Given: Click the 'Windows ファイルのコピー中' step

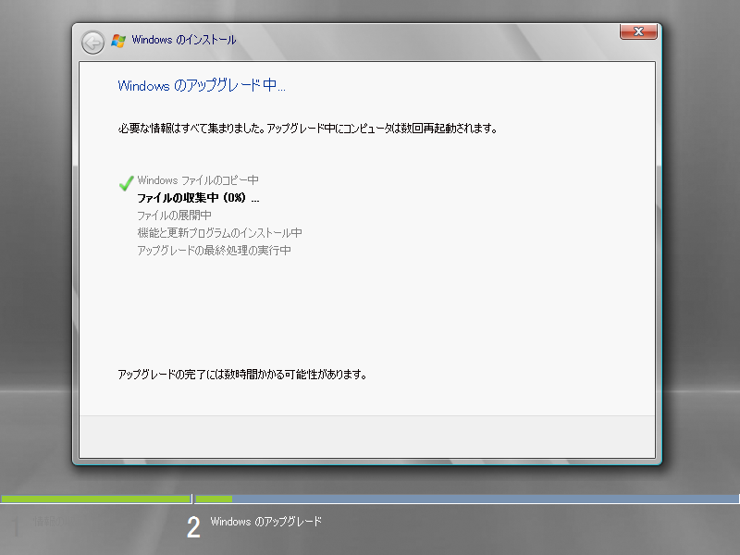Looking at the screenshot, I should click(198, 180).
